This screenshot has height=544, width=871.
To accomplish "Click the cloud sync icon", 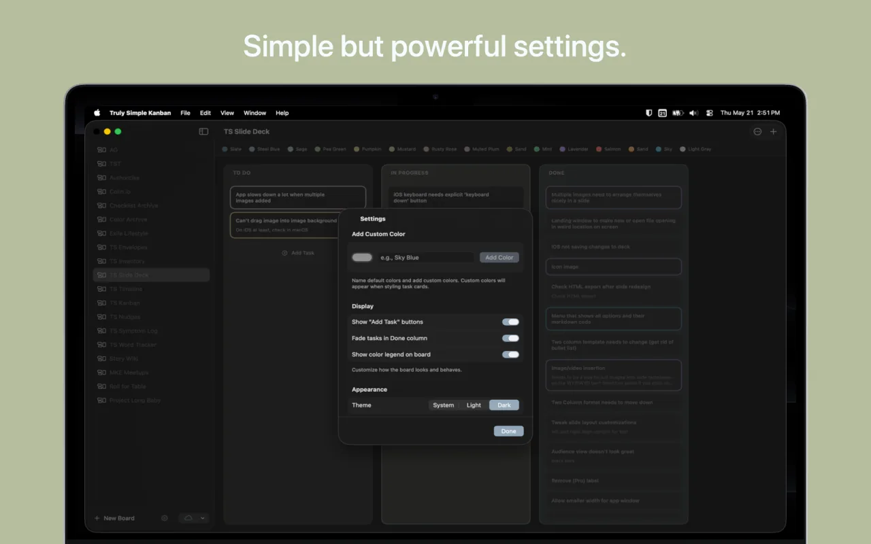I will [188, 518].
